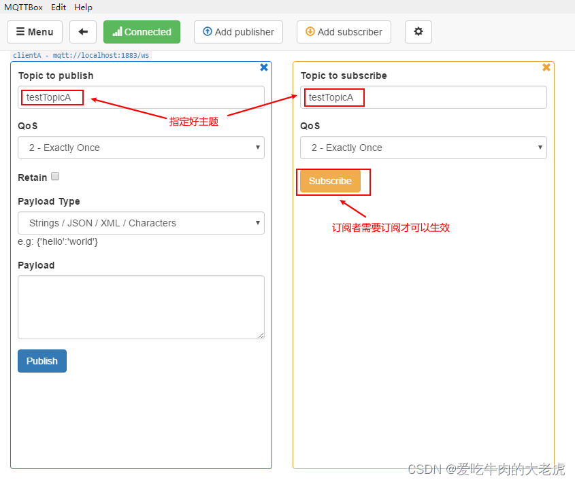Open the publisher QoS dropdown
Screen dimensions: 575x482
(x=141, y=148)
